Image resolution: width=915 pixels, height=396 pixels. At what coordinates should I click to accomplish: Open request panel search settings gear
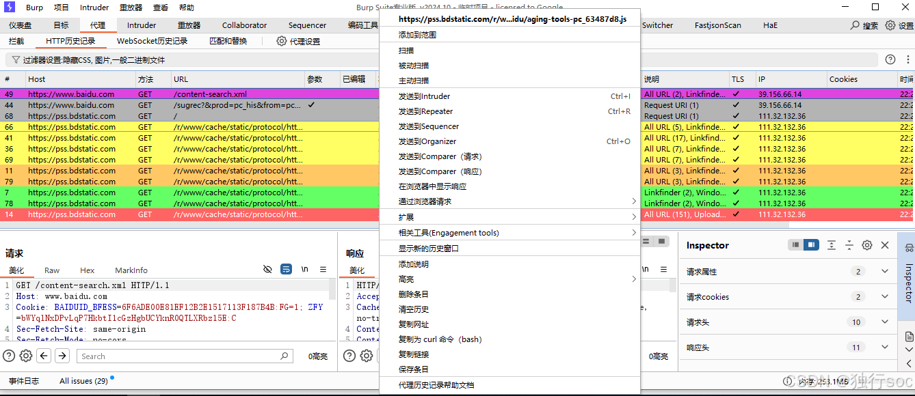coord(26,356)
